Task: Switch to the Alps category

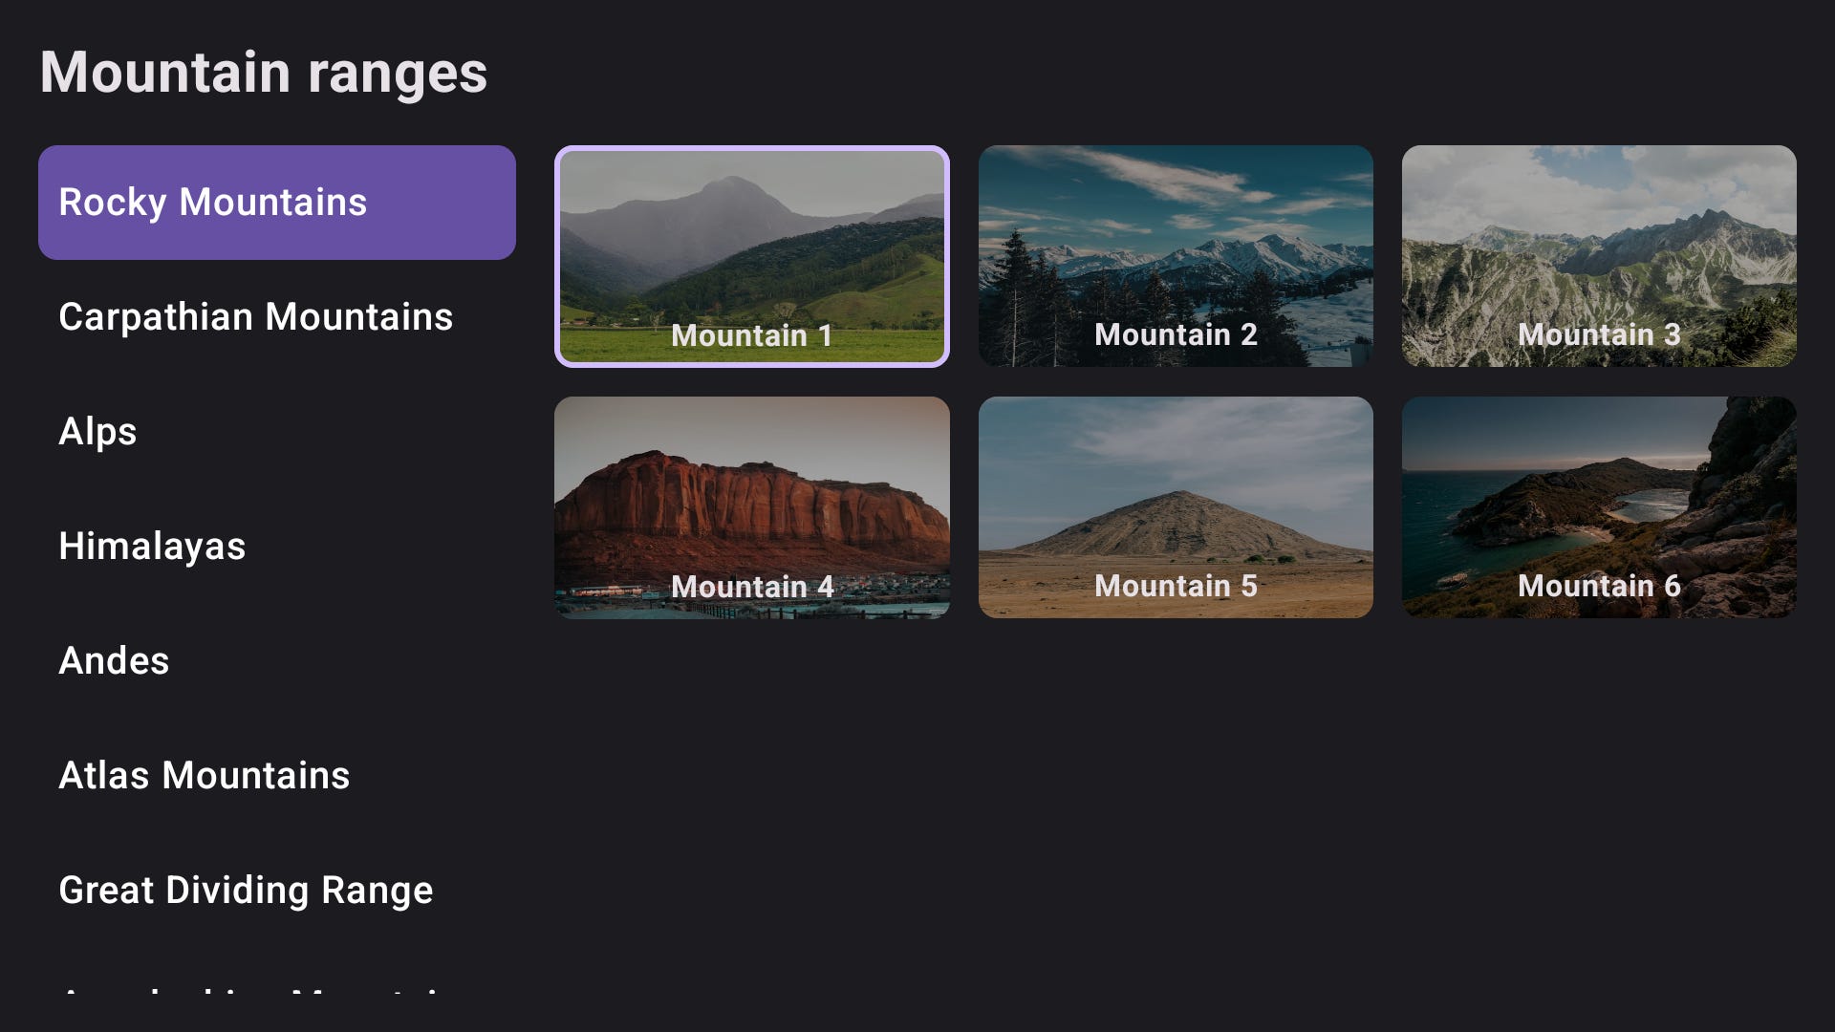Action: (x=97, y=431)
